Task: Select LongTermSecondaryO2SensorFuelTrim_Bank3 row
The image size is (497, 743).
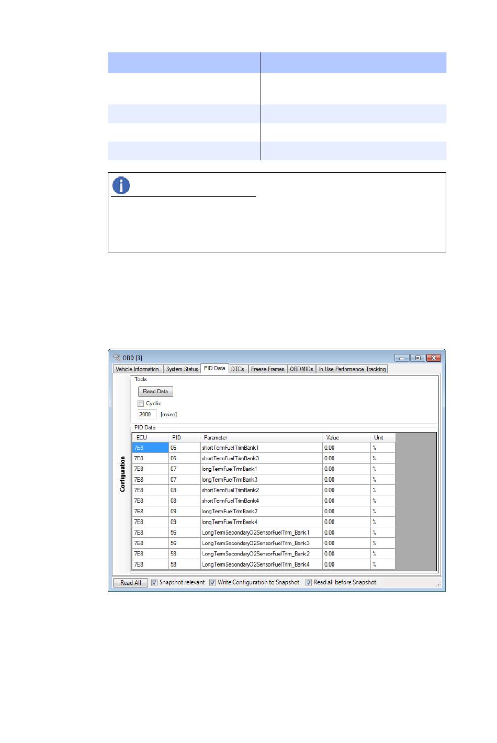Action: click(264, 544)
